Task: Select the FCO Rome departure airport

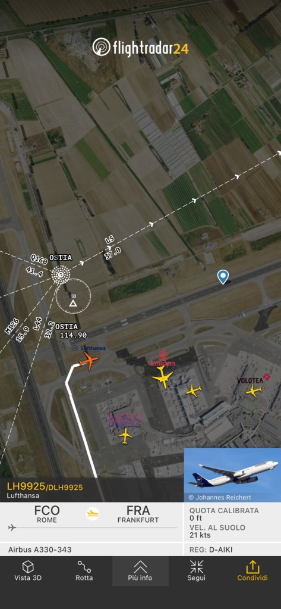Action: pyautogui.click(x=47, y=514)
